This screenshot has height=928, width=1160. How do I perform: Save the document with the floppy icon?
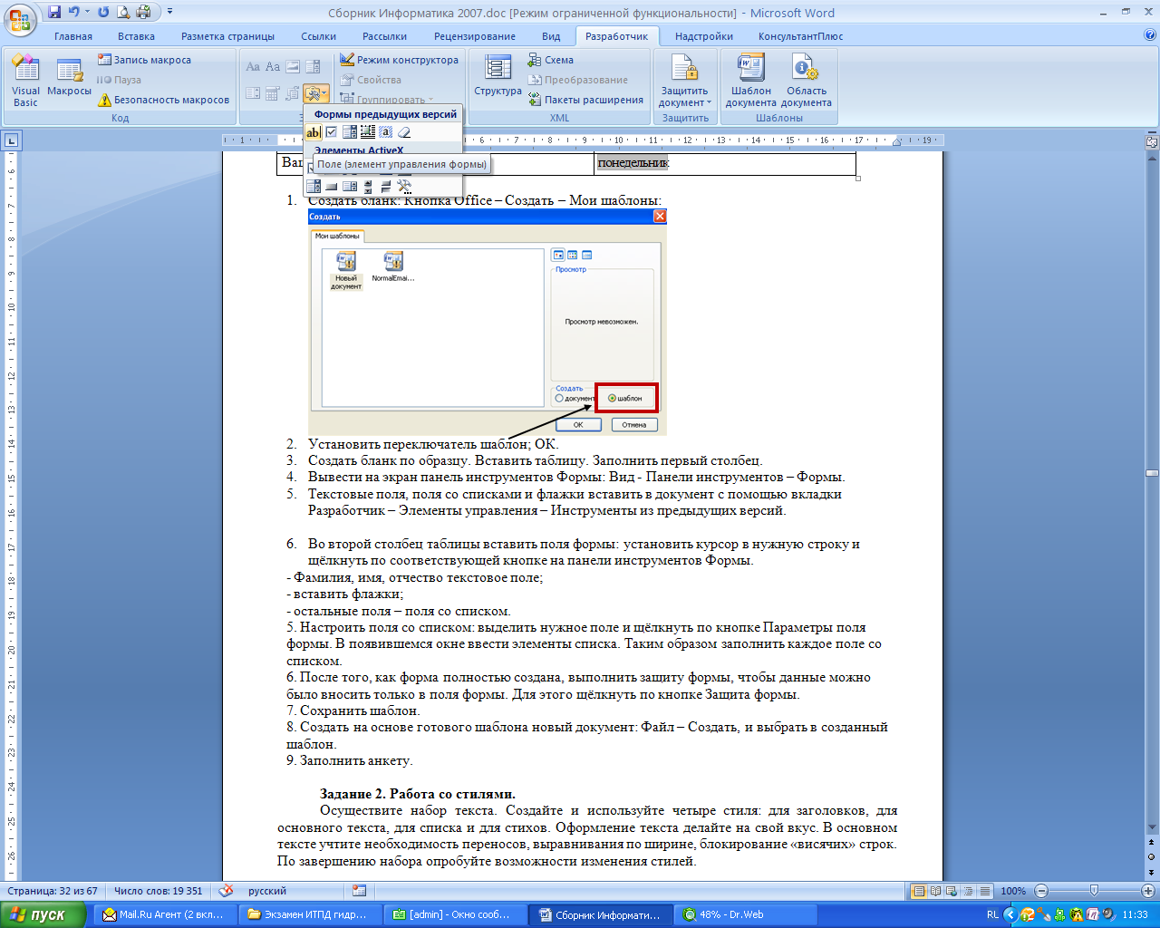click(x=54, y=12)
